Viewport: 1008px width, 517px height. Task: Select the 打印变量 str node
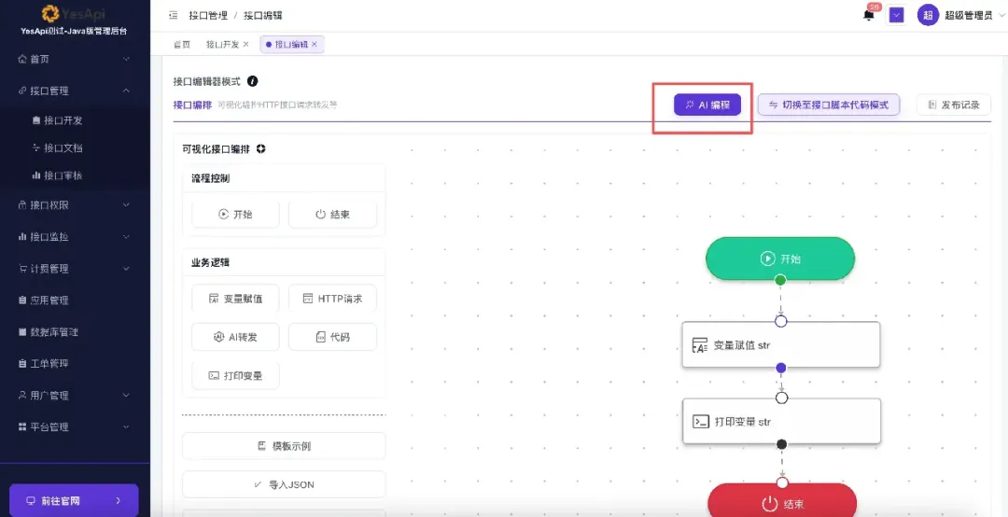[781, 421]
